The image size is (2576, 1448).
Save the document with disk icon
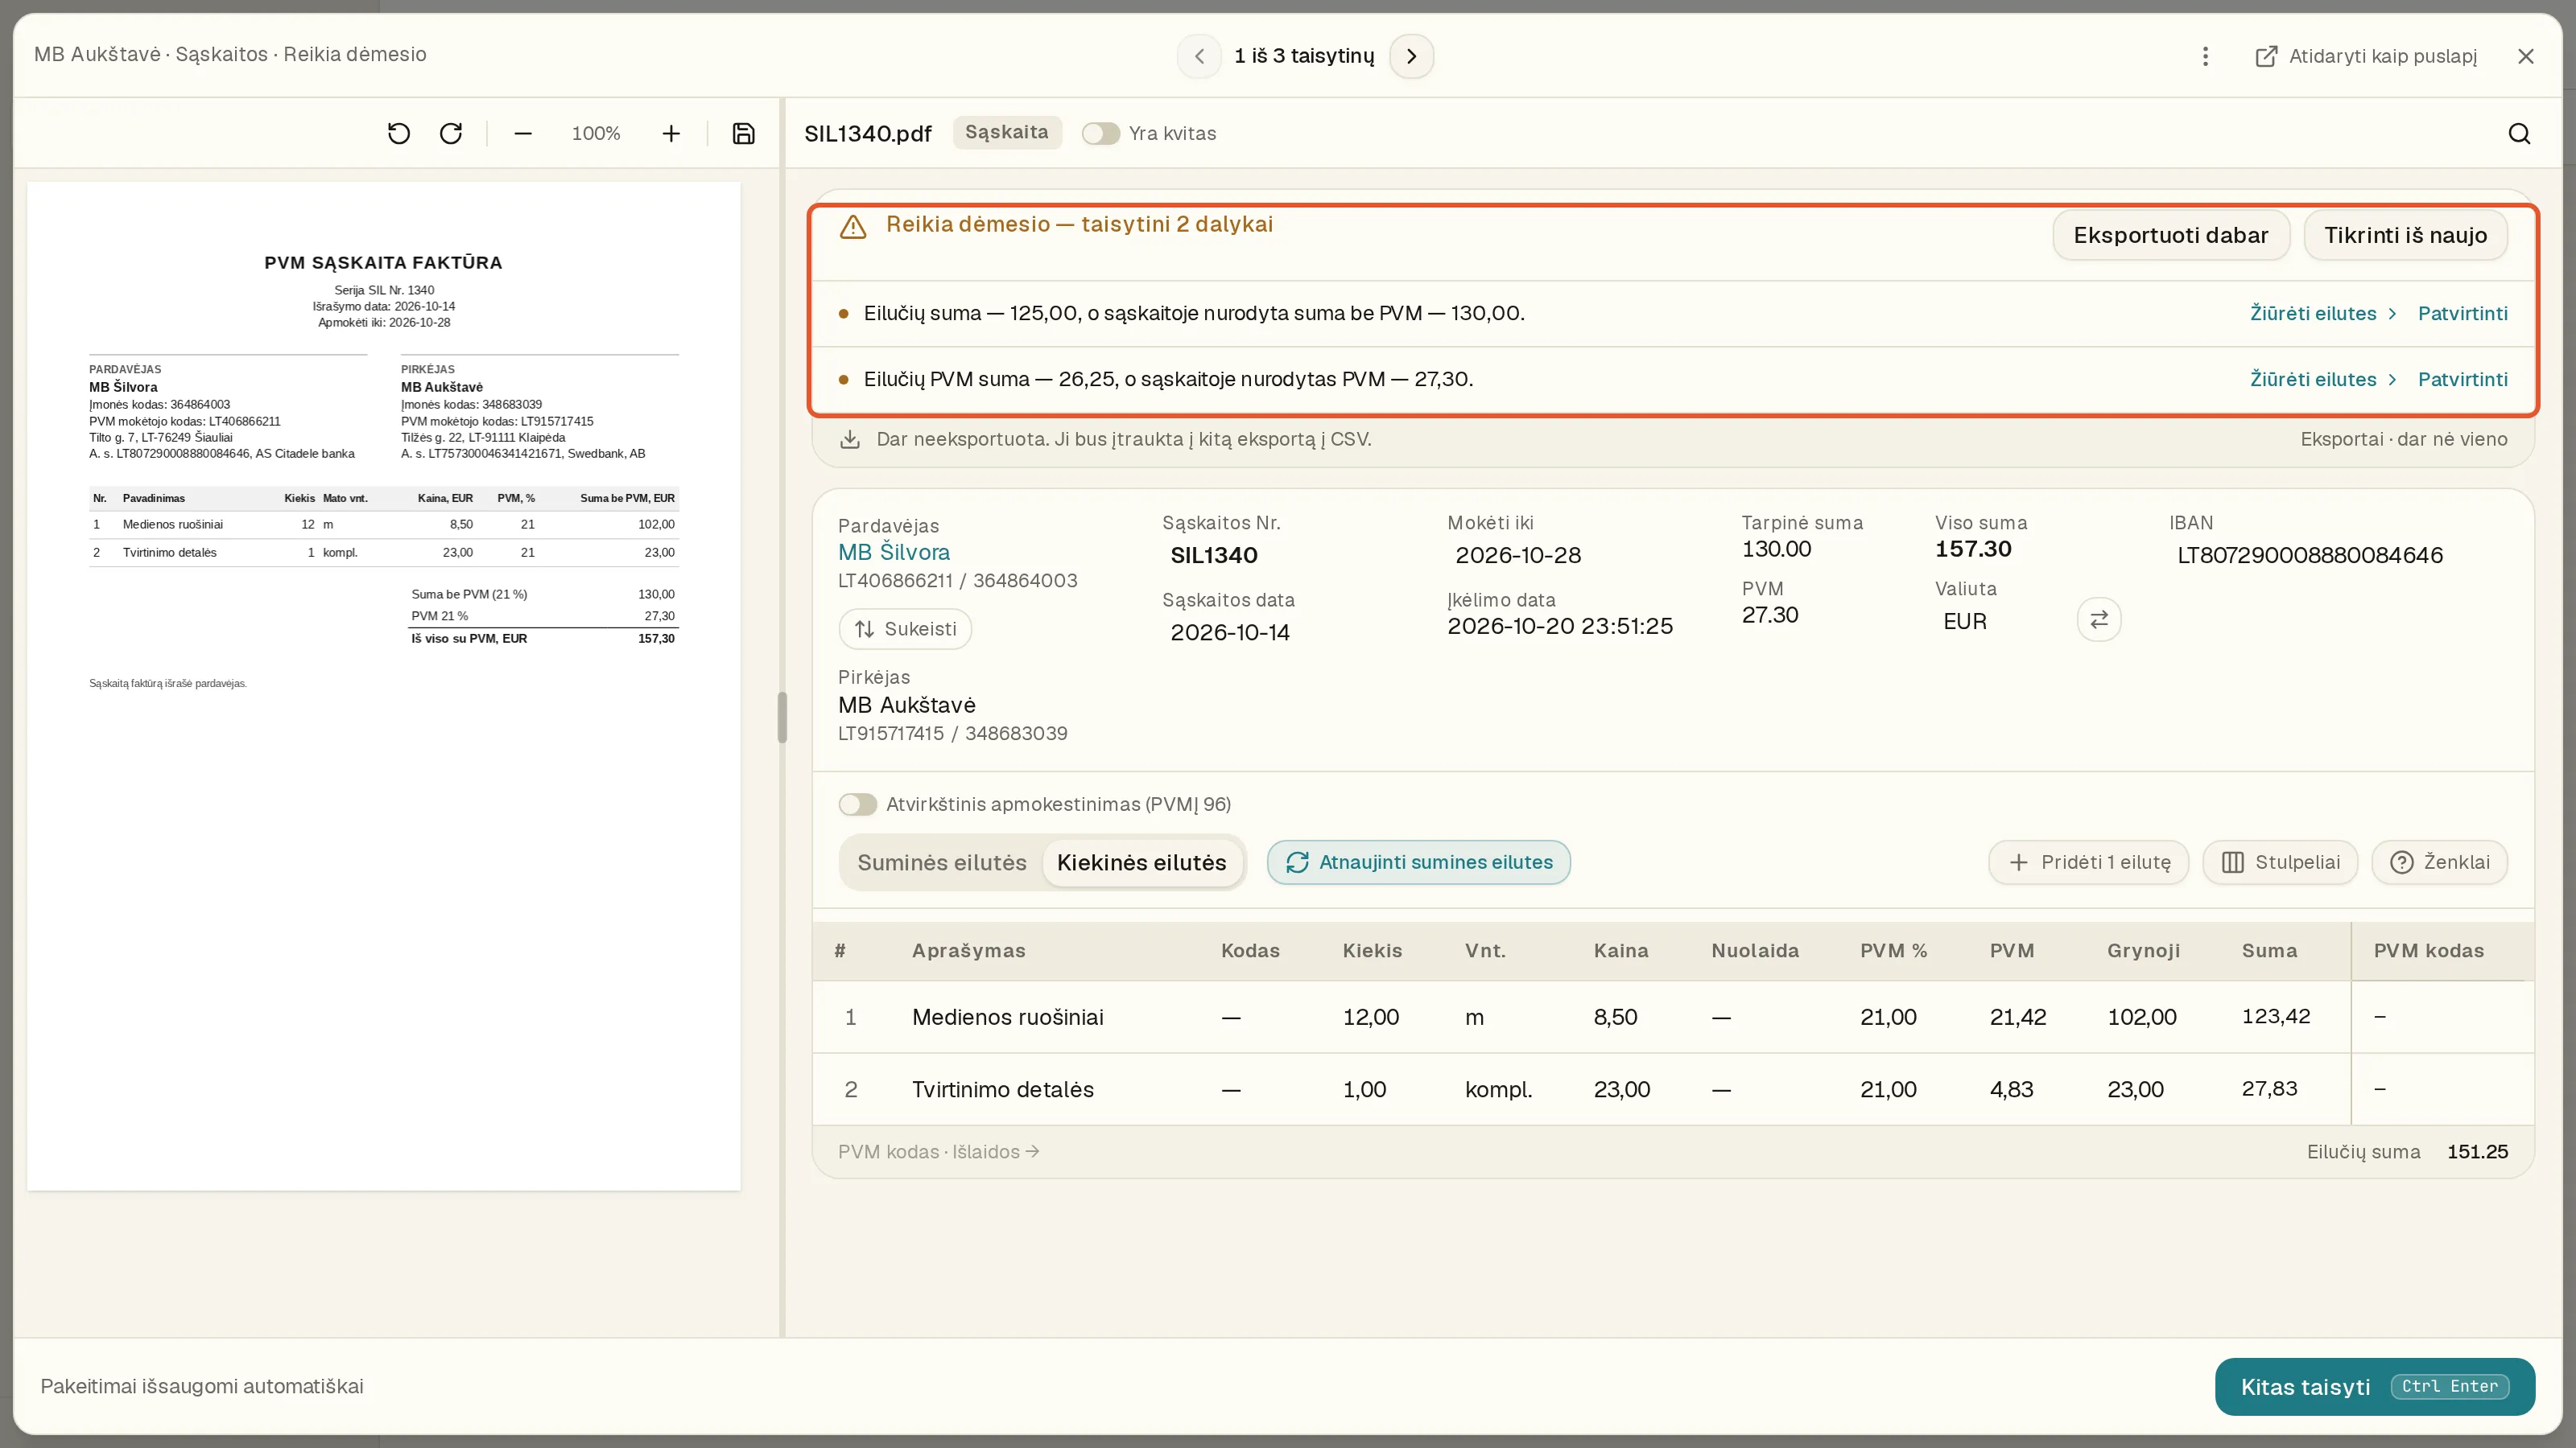click(743, 133)
